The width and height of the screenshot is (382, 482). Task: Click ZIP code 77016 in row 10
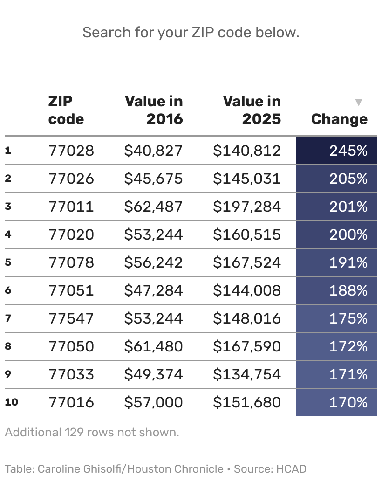point(71,402)
